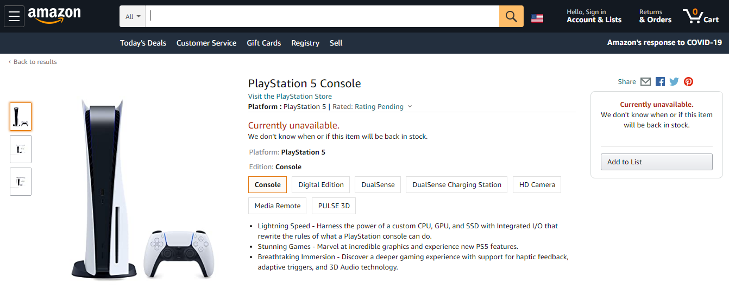The height and width of the screenshot is (295, 729).
Task: Open the All departments search dropdown
Action: coord(133,17)
